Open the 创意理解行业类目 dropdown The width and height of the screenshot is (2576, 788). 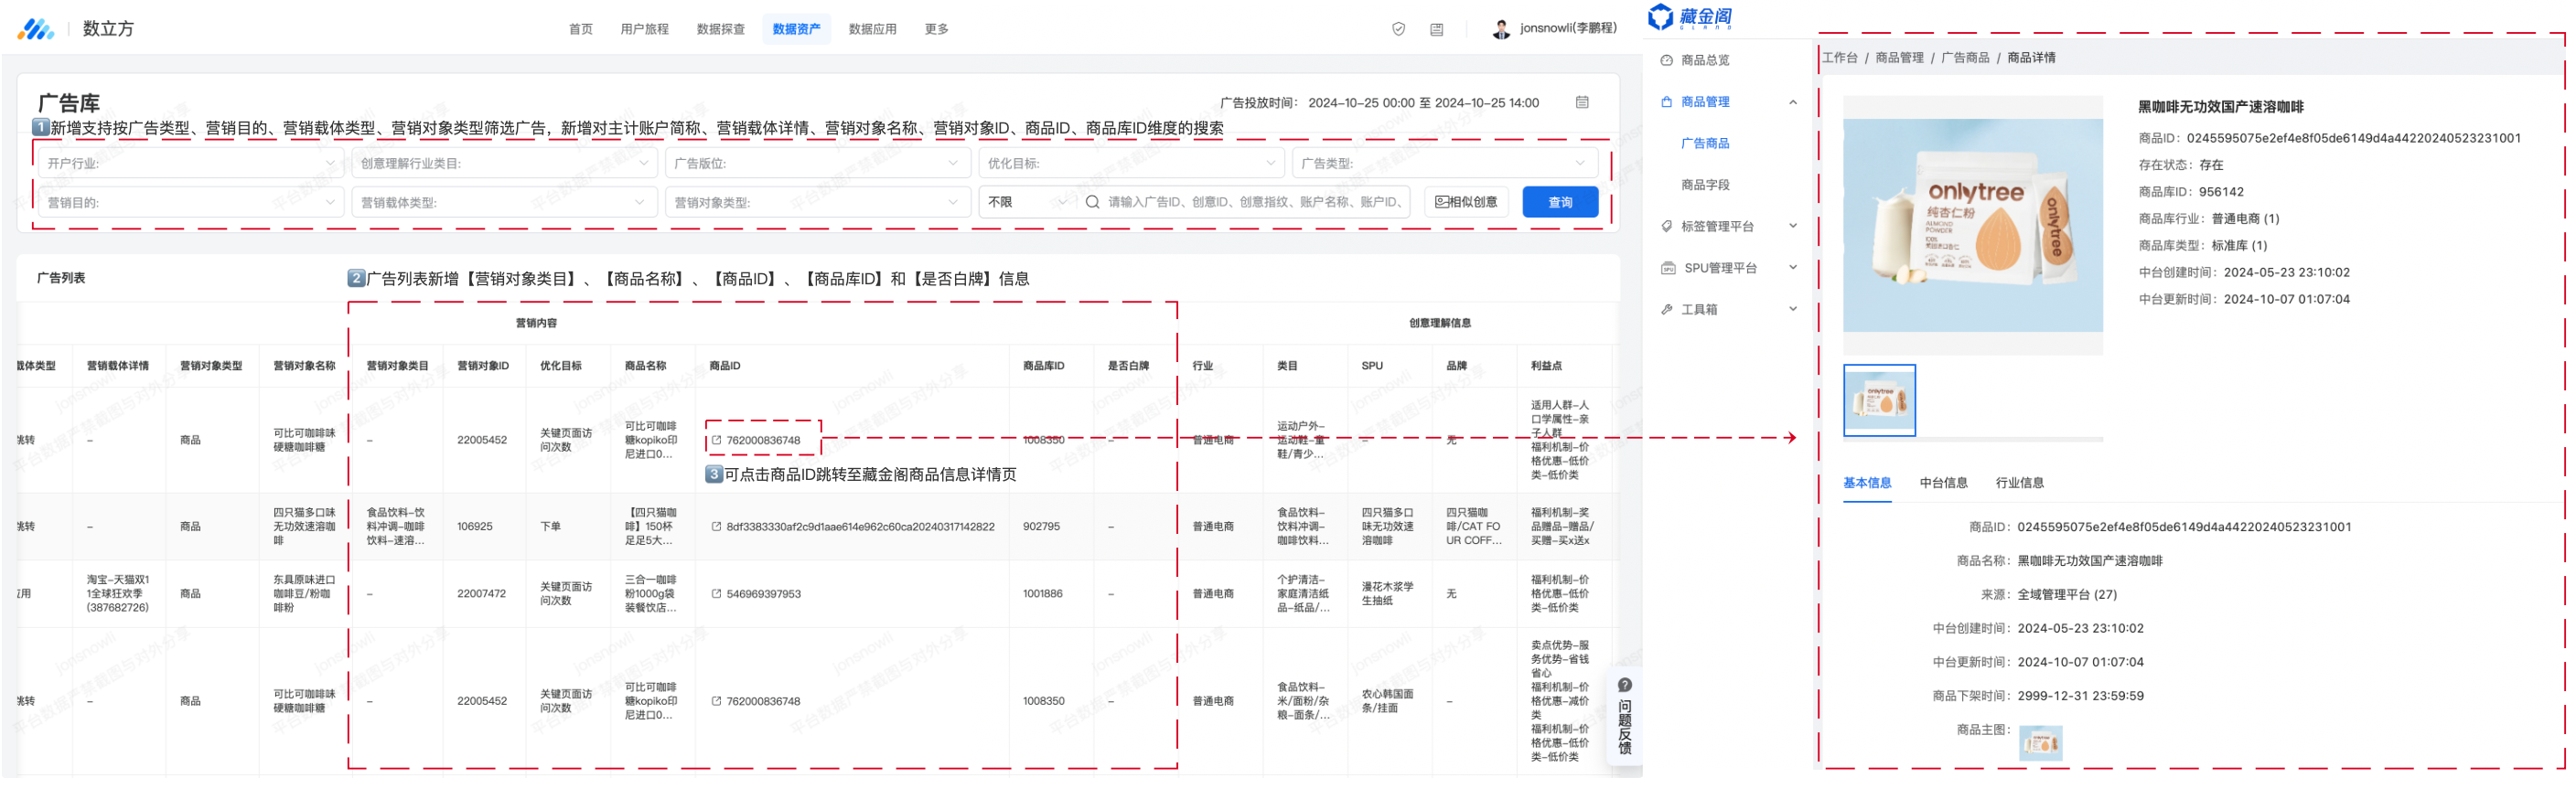coord(504,163)
